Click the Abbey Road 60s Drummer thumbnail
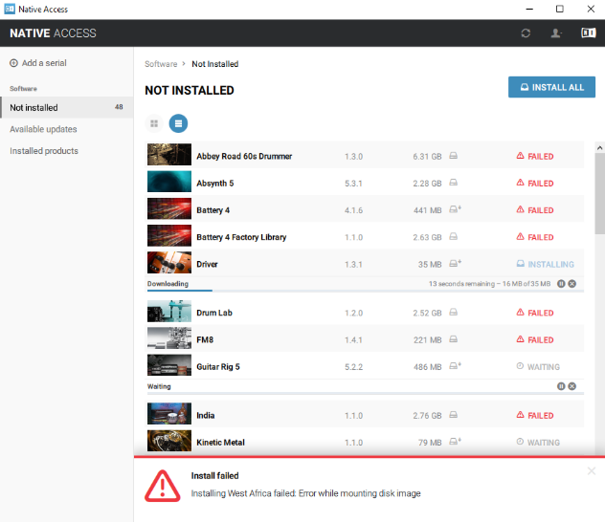This screenshot has height=522, width=605. point(169,156)
